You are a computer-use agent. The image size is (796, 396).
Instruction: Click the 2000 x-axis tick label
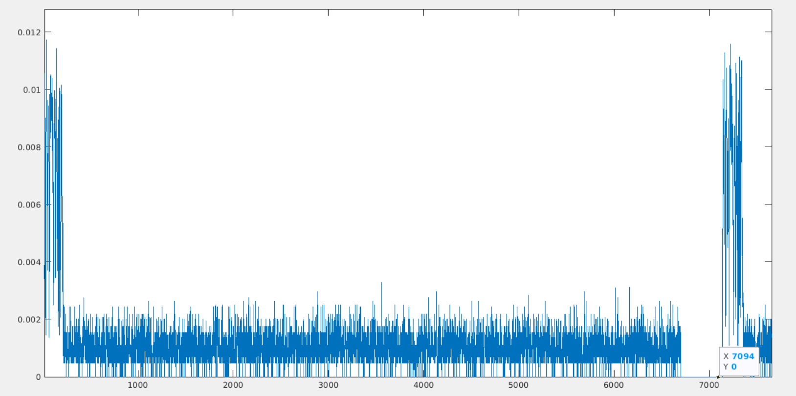pyautogui.click(x=233, y=385)
